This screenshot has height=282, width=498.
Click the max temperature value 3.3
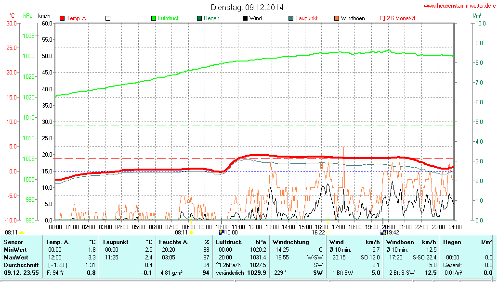click(92, 257)
